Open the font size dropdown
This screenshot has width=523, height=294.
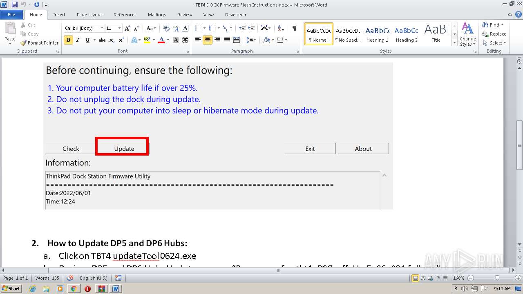(119, 28)
